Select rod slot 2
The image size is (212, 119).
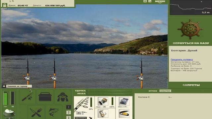69,112
